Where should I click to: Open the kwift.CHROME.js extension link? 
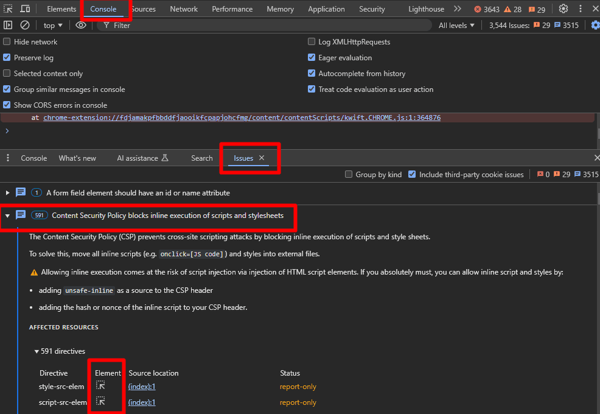241,117
